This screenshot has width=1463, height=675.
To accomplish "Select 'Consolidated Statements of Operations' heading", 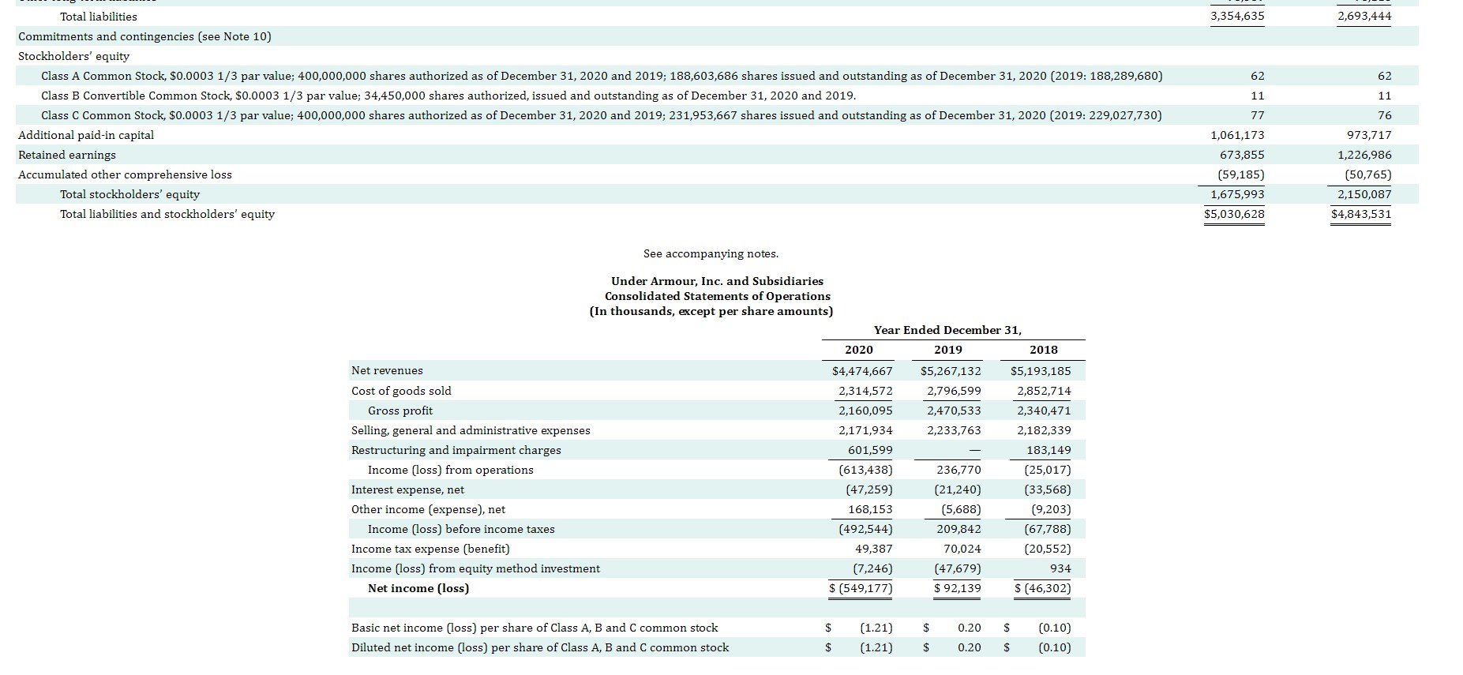I will click(x=718, y=296).
